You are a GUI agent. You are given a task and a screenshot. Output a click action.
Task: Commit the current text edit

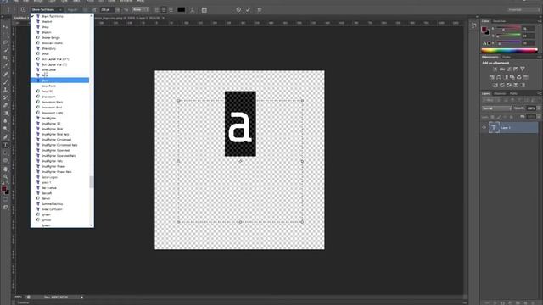tap(248, 10)
